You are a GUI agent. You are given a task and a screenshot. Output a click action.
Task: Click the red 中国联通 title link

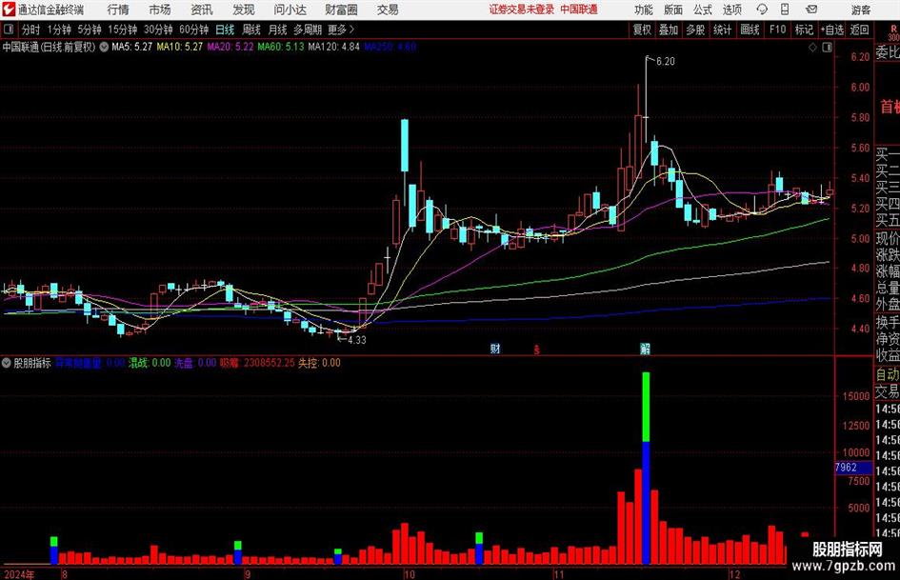[x=579, y=10]
